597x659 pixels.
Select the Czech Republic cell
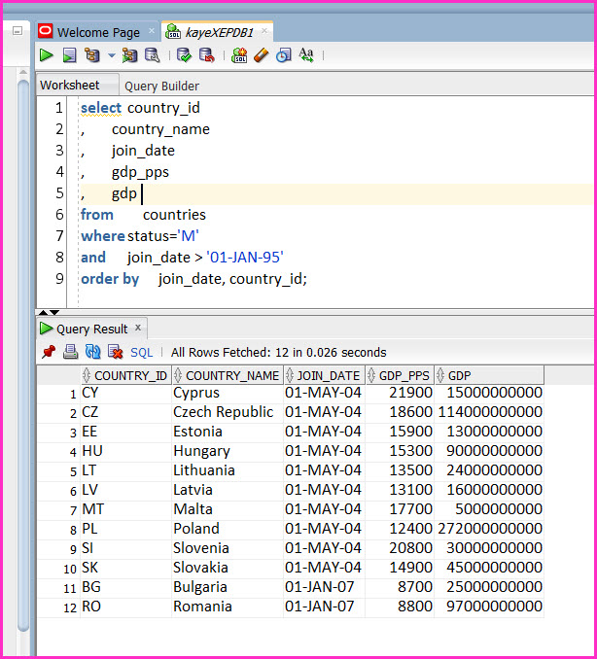pos(228,412)
